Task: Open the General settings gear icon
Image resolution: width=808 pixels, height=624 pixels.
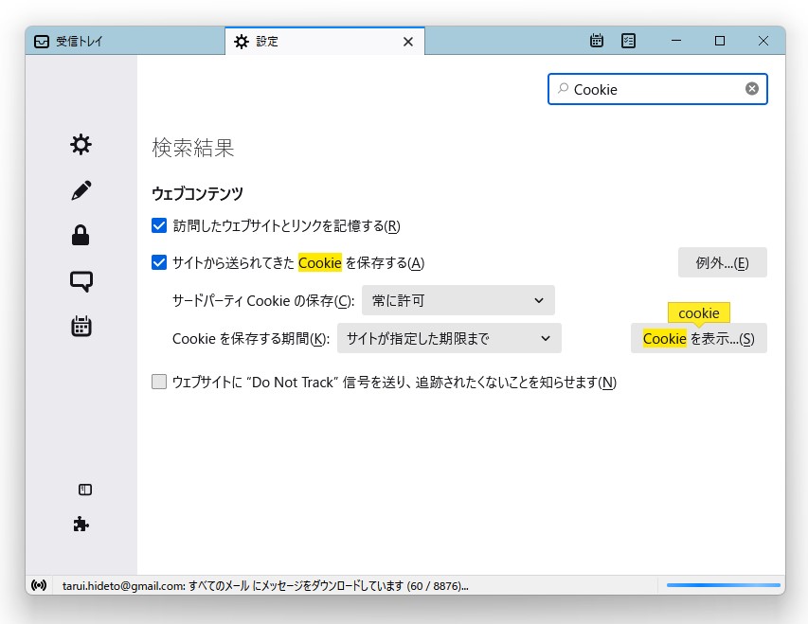Action: pyautogui.click(x=81, y=144)
